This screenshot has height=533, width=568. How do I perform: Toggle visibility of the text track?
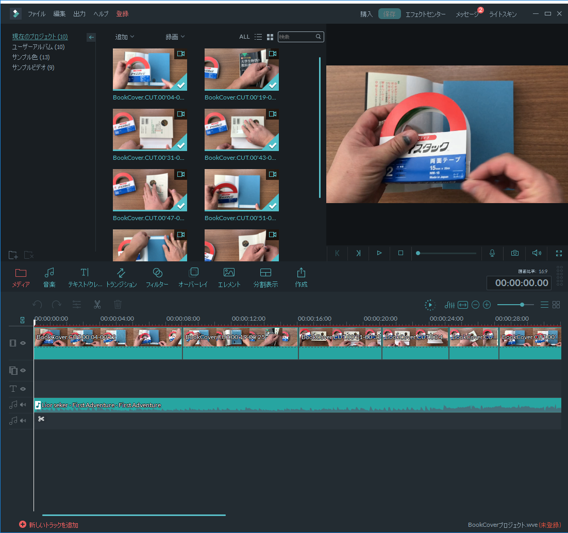coord(23,389)
